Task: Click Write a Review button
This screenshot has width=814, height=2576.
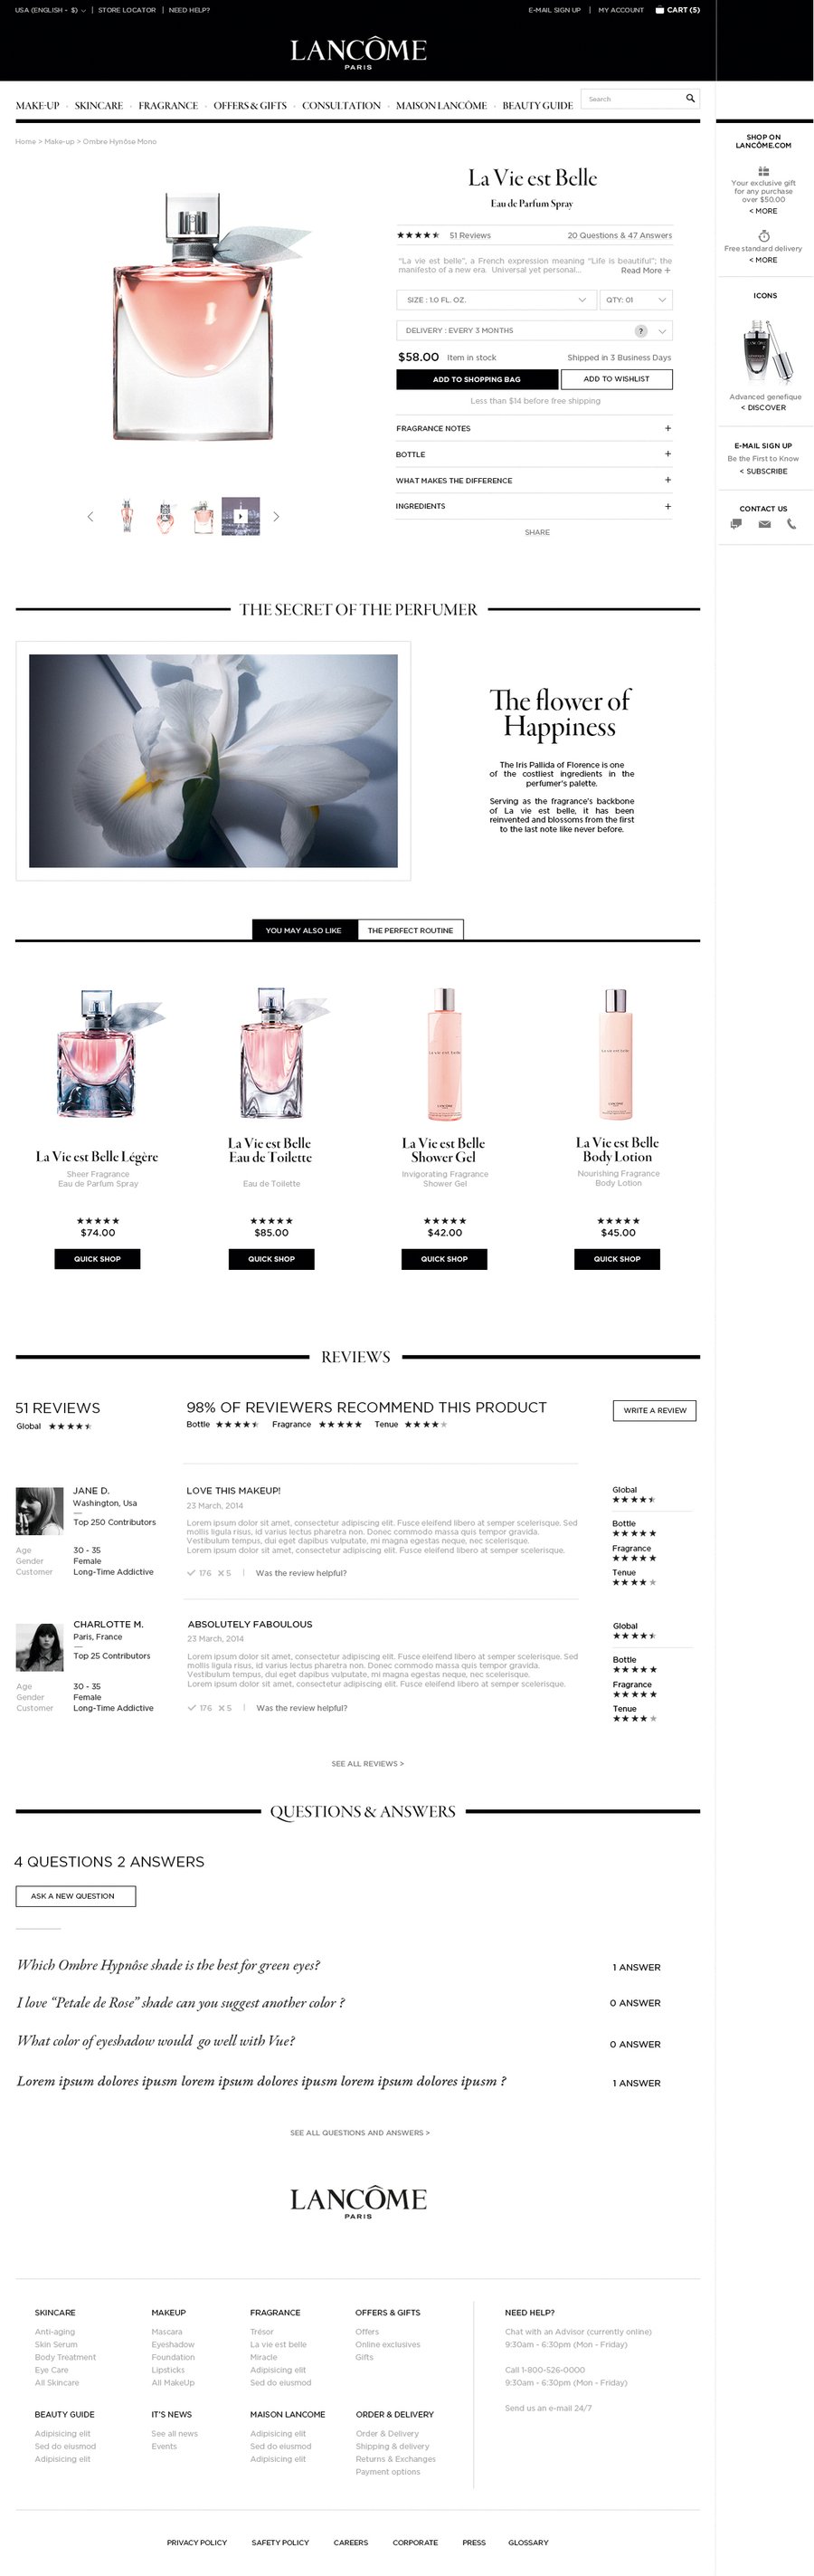Action: [x=654, y=1410]
